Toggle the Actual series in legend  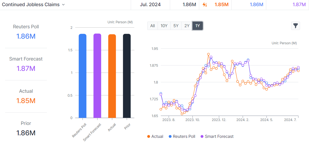[155, 136]
